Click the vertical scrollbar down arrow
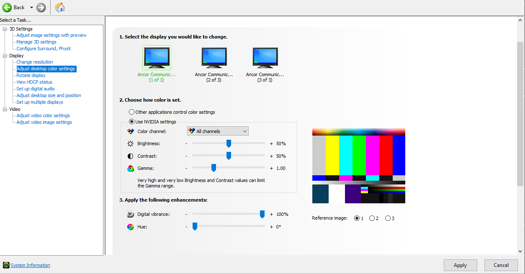 [x=520, y=251]
